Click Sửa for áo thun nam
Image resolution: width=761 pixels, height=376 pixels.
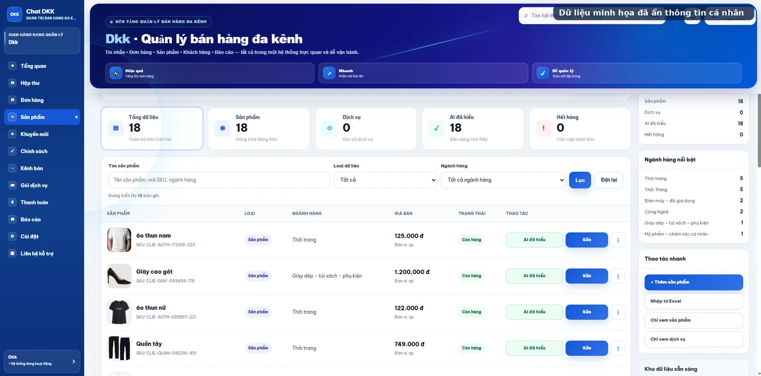click(586, 240)
